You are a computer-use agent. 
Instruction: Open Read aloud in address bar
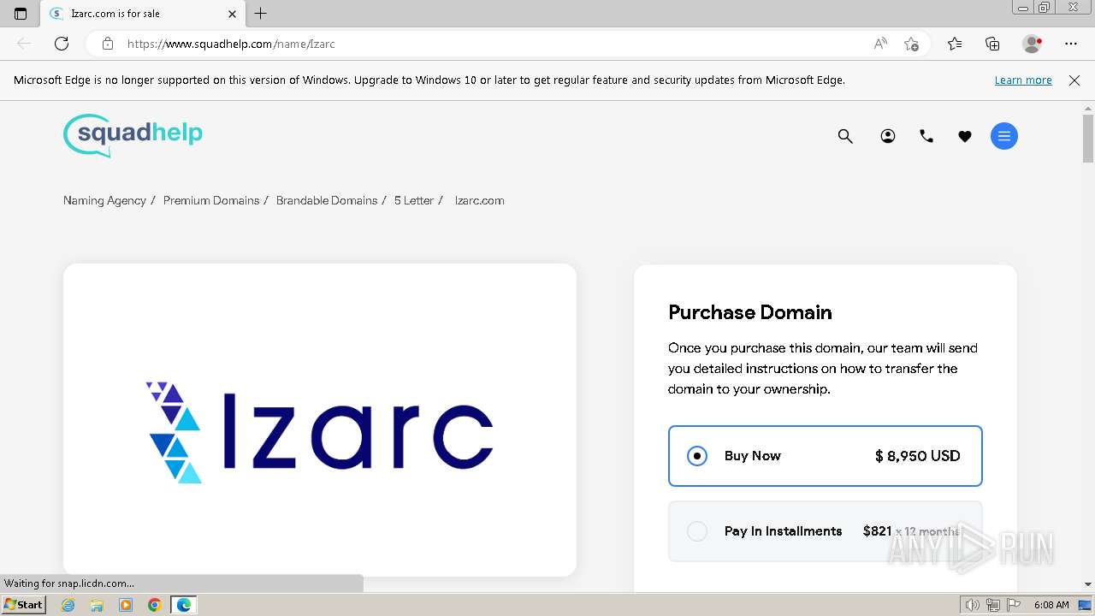coord(880,44)
